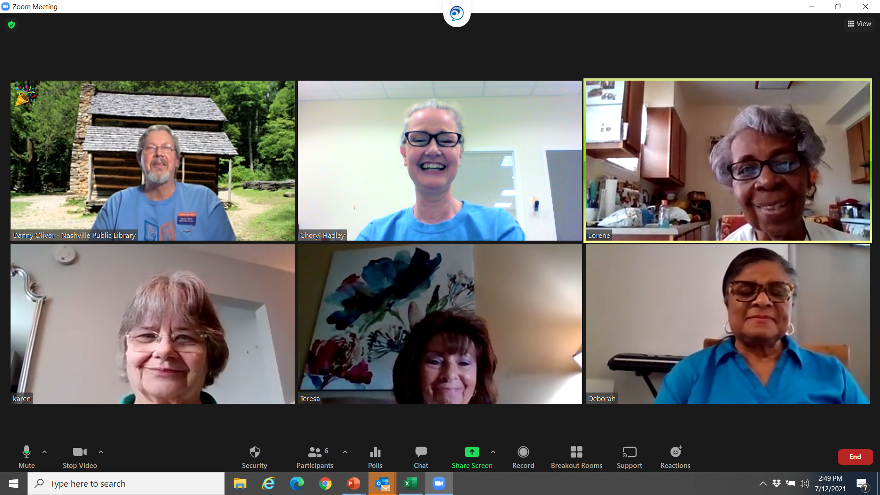This screenshot has height=495, width=880.
Task: Switch to Outlook in taskbar
Action: click(382, 484)
